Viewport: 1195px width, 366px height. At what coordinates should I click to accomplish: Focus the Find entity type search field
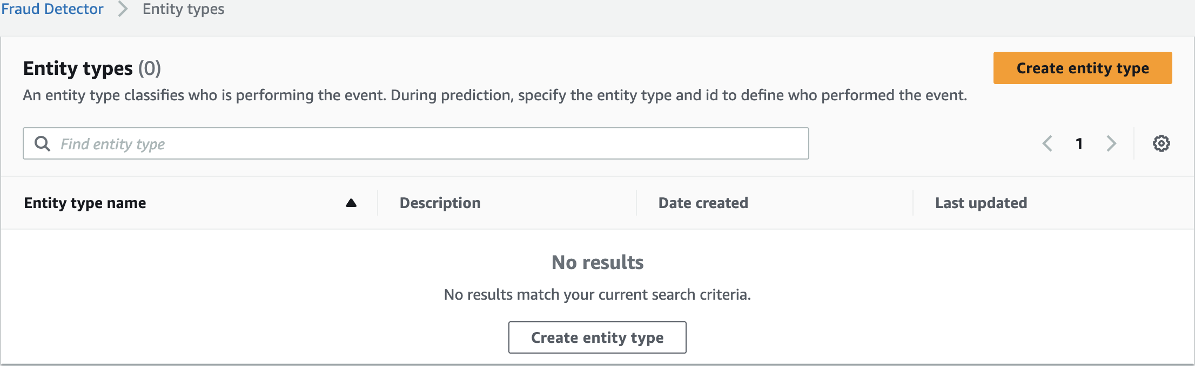427,143
